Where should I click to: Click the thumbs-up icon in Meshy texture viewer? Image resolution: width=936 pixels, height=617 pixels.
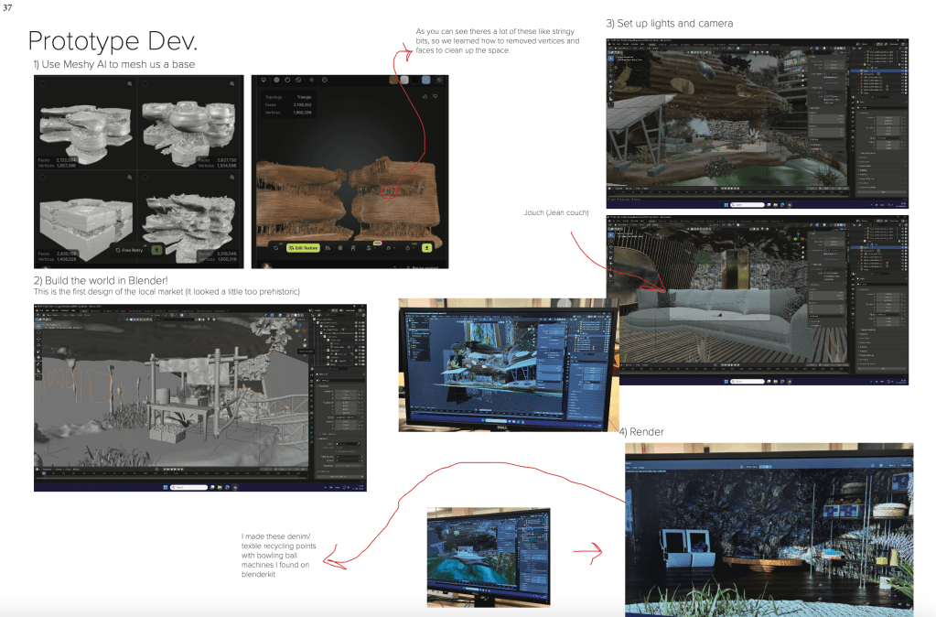[424, 95]
